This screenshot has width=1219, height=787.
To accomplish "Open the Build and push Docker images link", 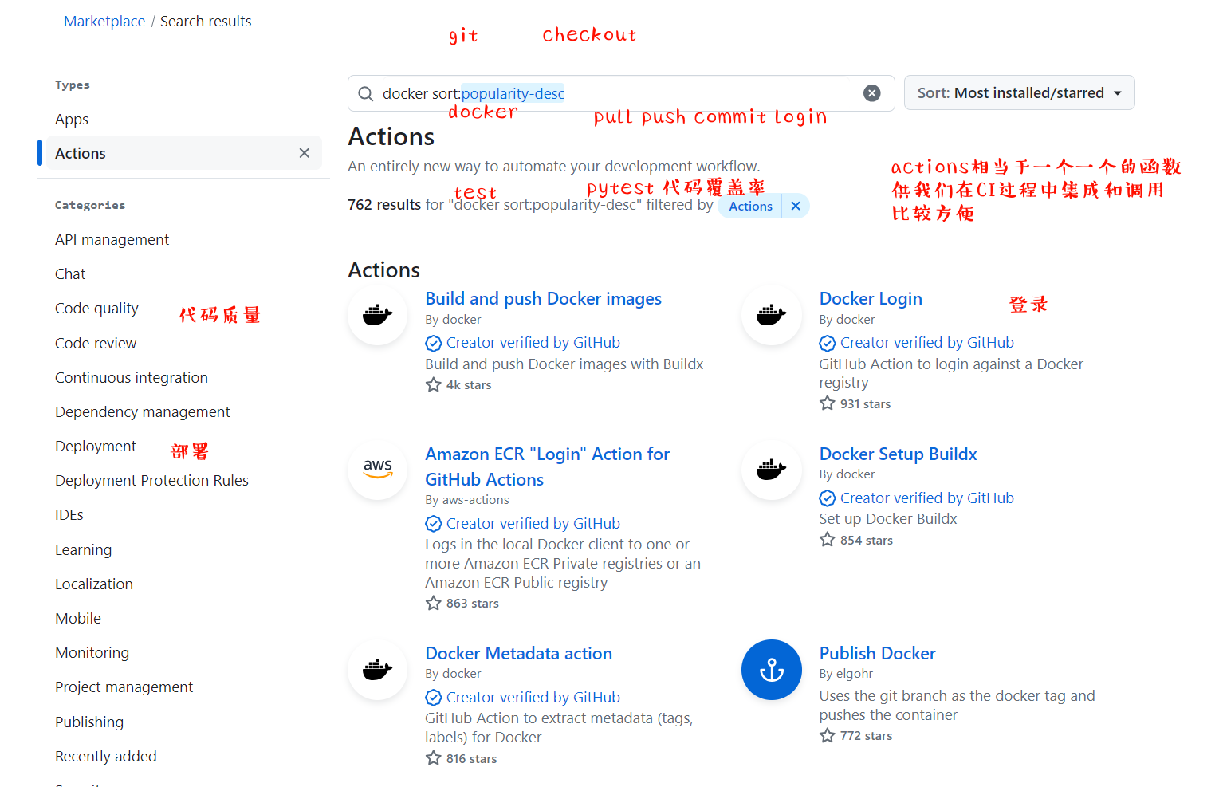I will [543, 299].
